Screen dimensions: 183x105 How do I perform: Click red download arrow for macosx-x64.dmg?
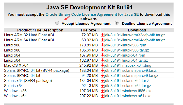point(103,65)
